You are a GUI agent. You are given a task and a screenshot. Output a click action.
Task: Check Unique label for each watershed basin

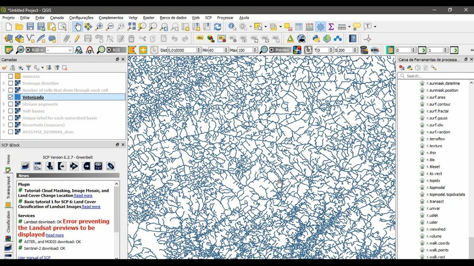(x=10, y=118)
